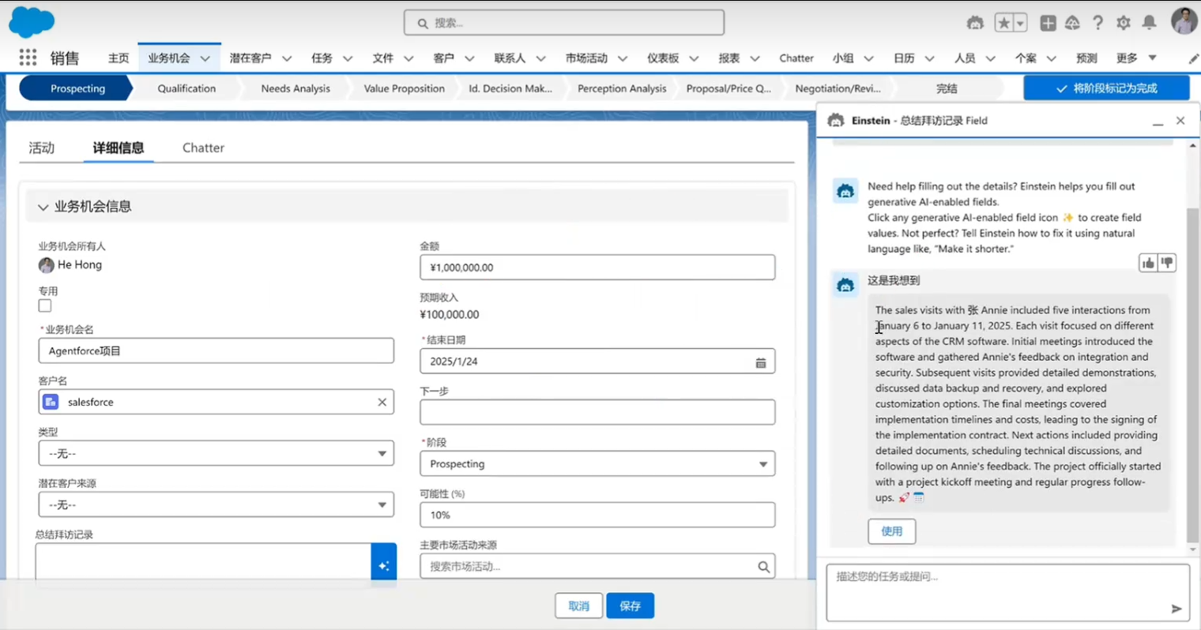Click the 可能性 (%) input field

[597, 515]
